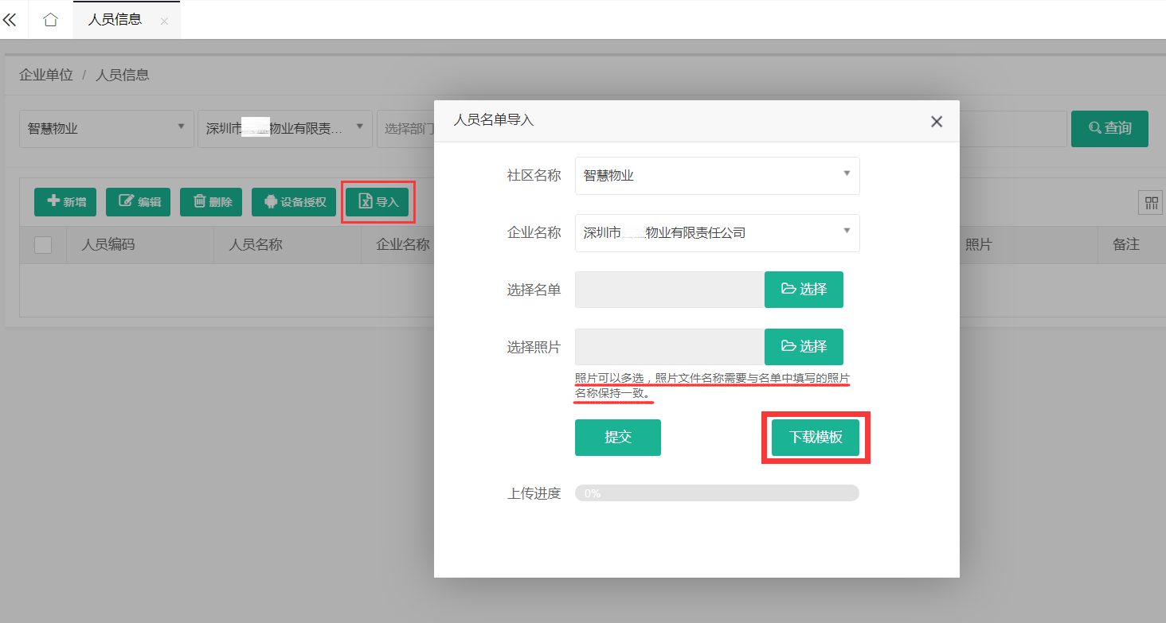
Task: Click the 设备授权 device authorization button
Action: [294, 202]
